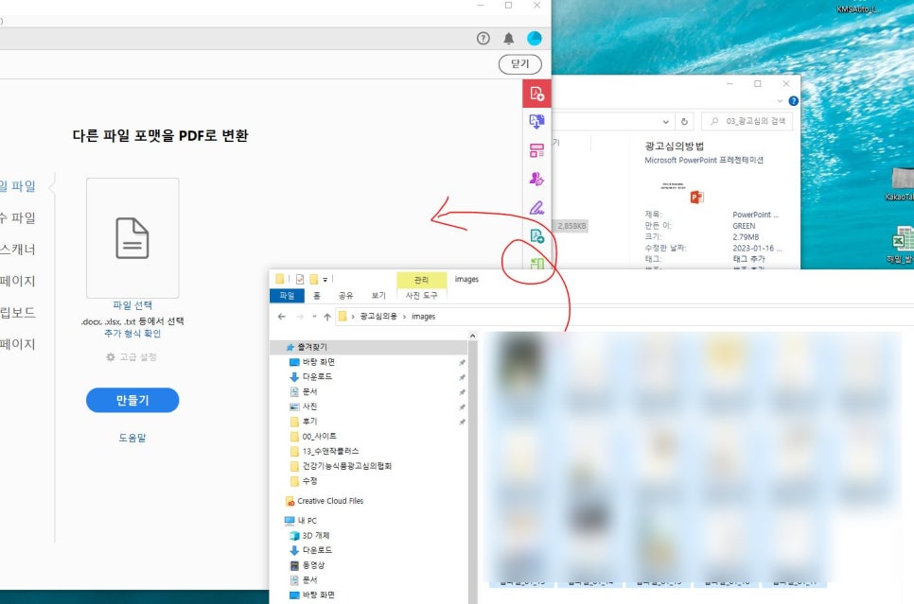Open the Excel file icon on desktop
914x604 pixels.
[903, 239]
